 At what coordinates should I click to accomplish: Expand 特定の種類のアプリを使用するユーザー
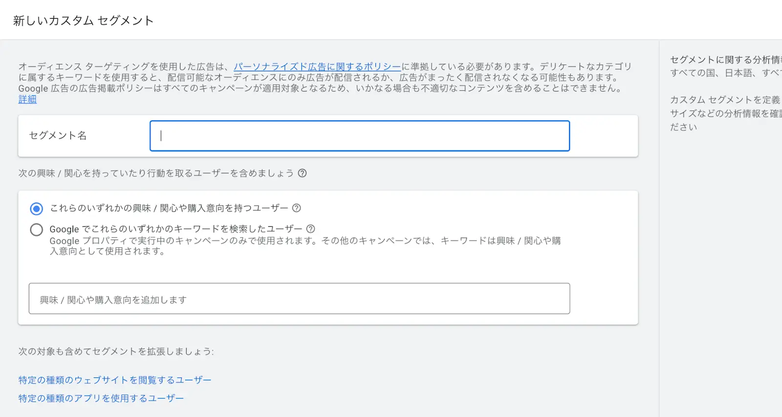tap(101, 398)
